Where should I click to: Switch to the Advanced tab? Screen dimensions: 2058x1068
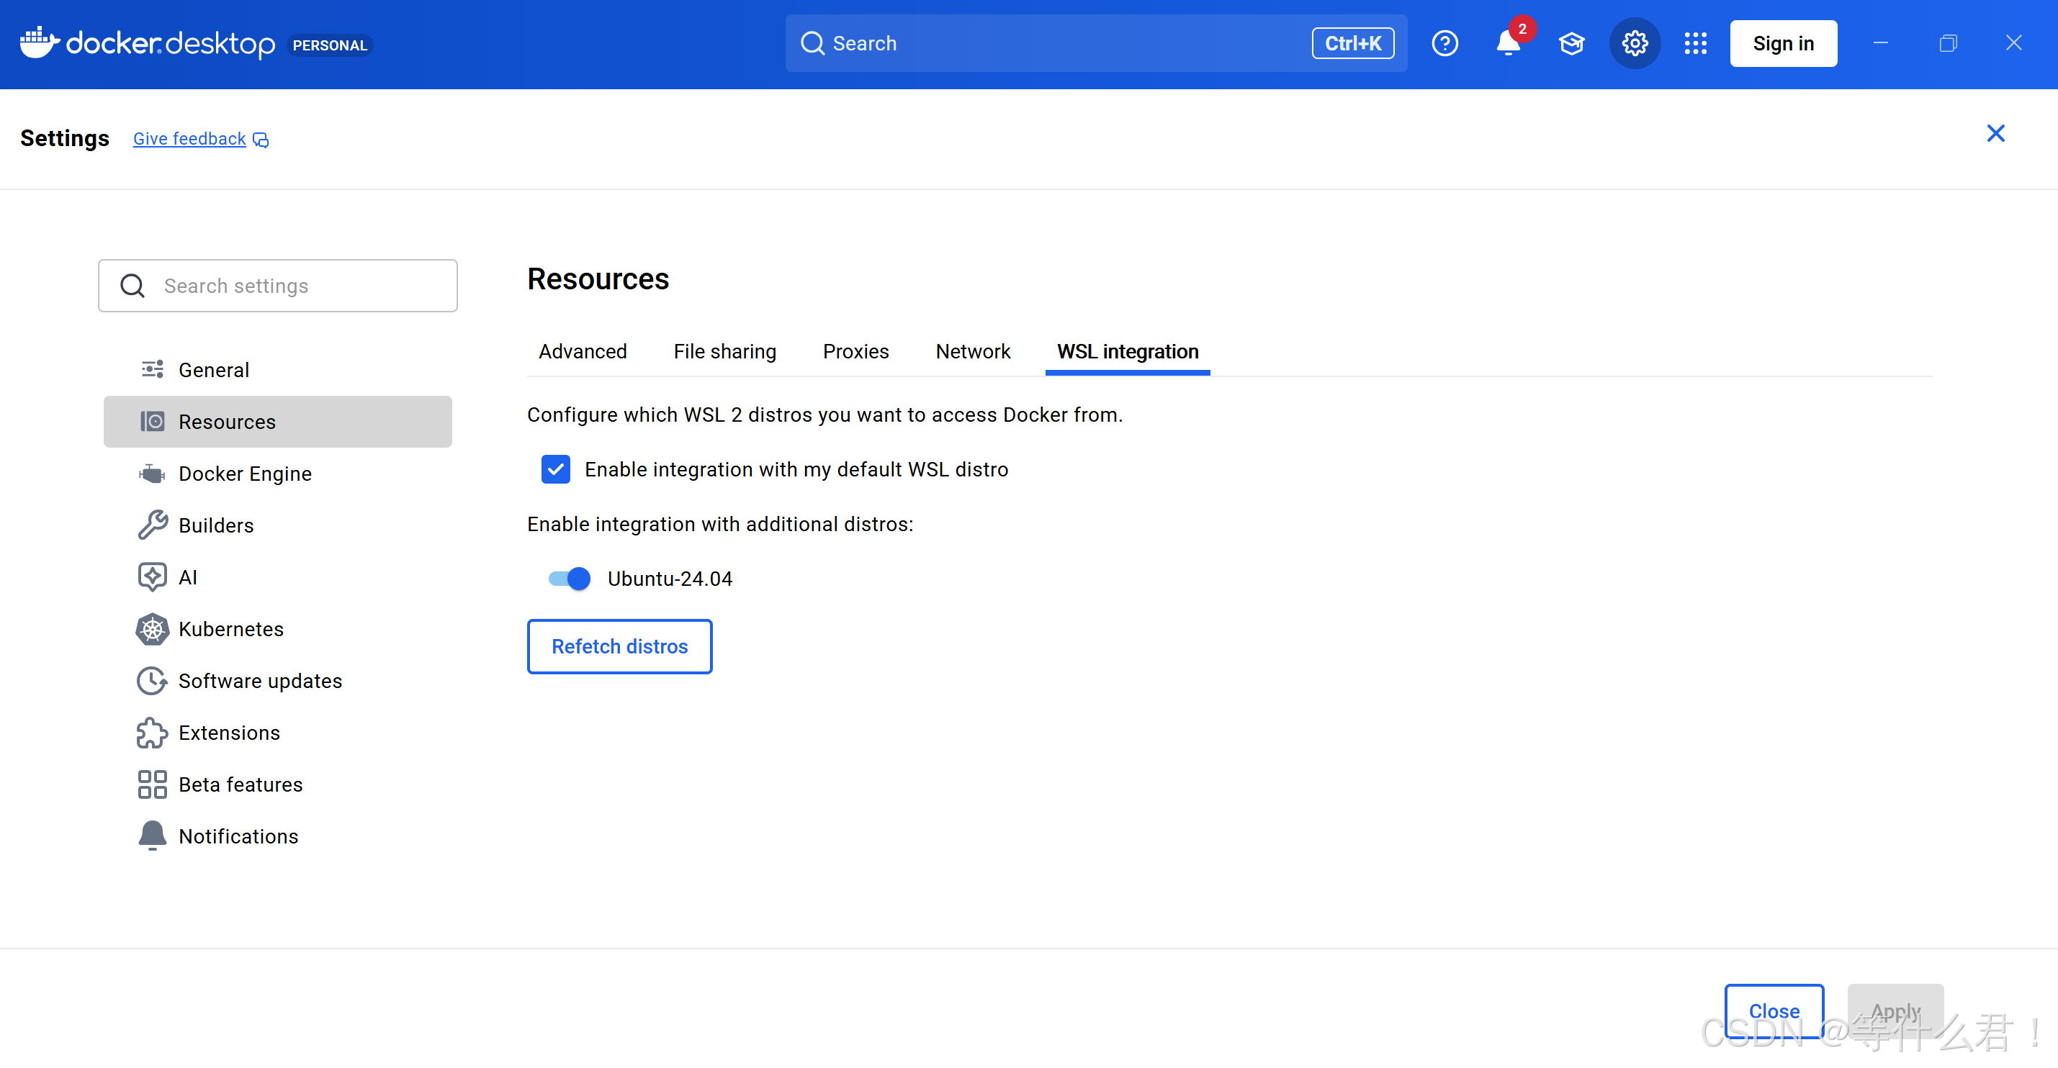tap(582, 351)
